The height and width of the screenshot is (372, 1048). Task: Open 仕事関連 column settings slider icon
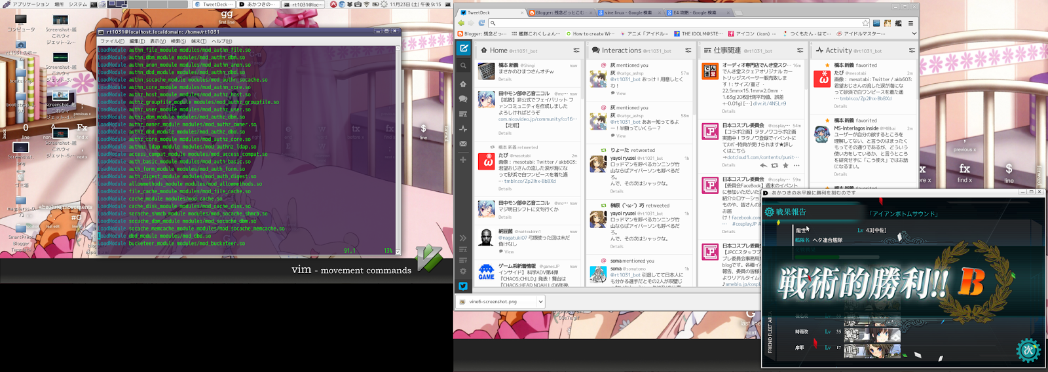click(x=800, y=50)
